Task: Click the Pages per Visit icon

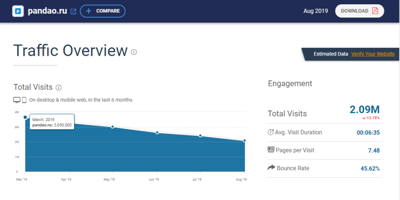Action: [271, 150]
